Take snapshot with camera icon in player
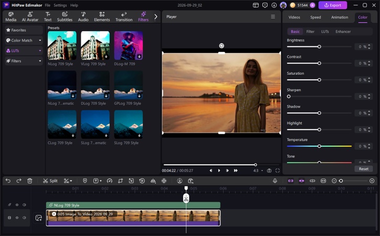The width and height of the screenshot is (380, 236). pos(269,170)
